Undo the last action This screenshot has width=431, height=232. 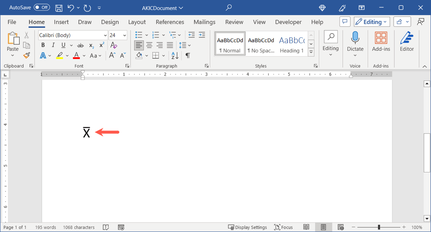[71, 8]
